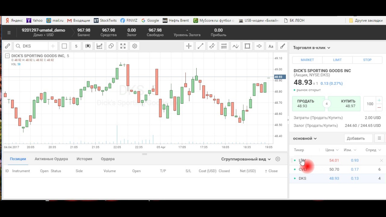The height and width of the screenshot is (217, 386).
Task: Click the compare overlay shapes icon
Action: coord(111,46)
